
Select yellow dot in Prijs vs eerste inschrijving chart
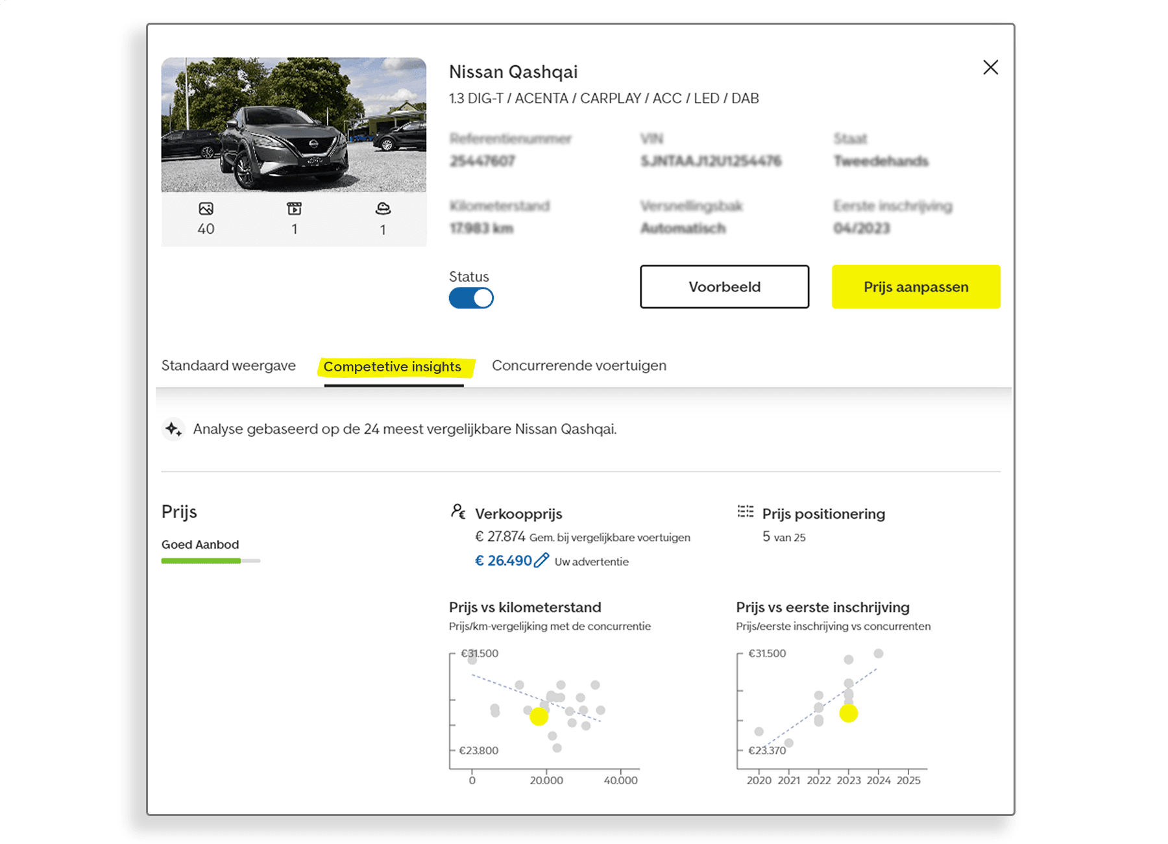(848, 714)
